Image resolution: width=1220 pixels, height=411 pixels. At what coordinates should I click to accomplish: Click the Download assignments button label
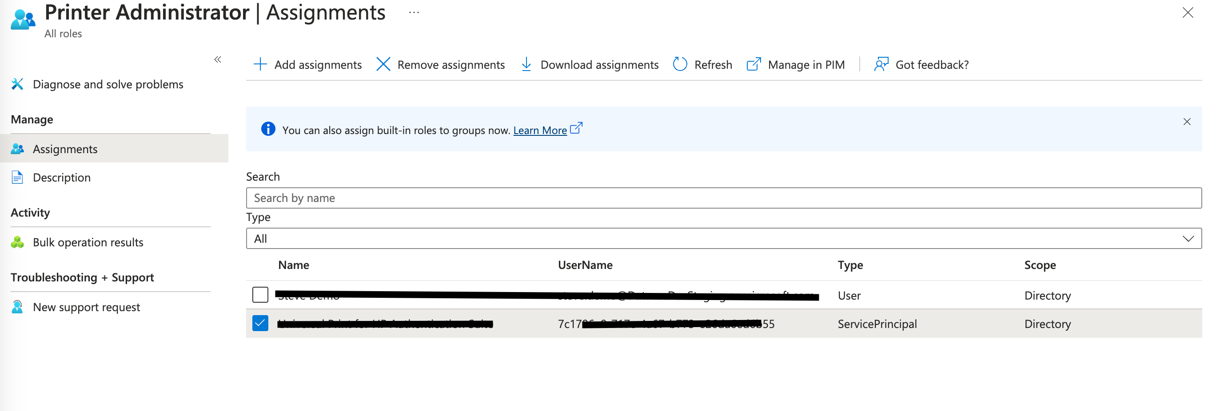point(599,65)
